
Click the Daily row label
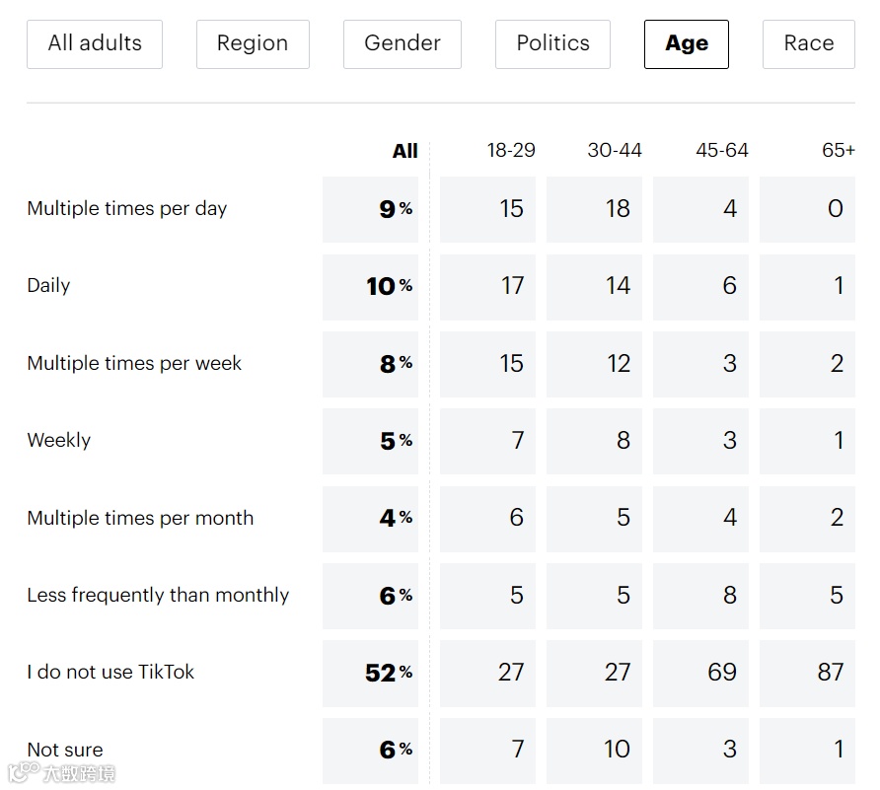[48, 286]
